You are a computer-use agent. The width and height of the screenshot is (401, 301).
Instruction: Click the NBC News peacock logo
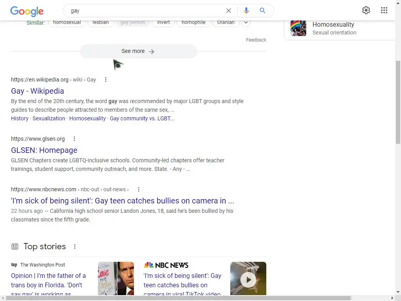point(148,265)
